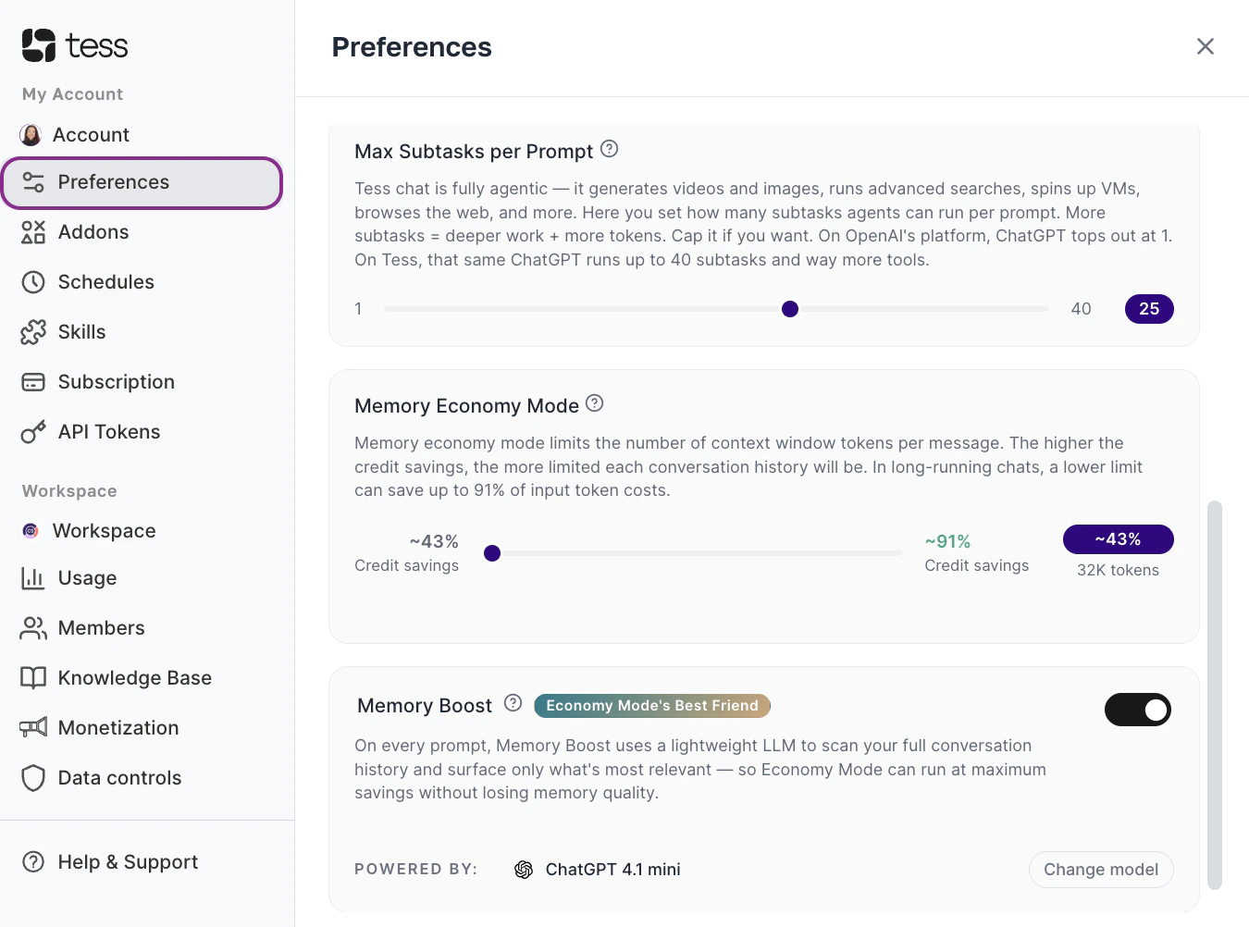The height and width of the screenshot is (927, 1249).
Task: Click the Tess logo icon
Action: pyautogui.click(x=39, y=45)
